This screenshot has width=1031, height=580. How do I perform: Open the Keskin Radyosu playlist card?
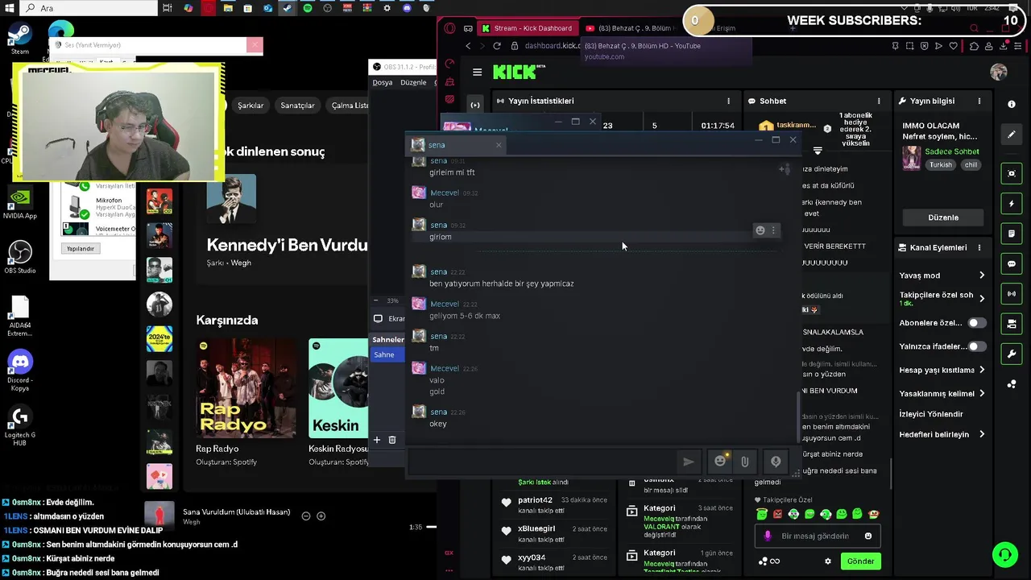[338, 403]
